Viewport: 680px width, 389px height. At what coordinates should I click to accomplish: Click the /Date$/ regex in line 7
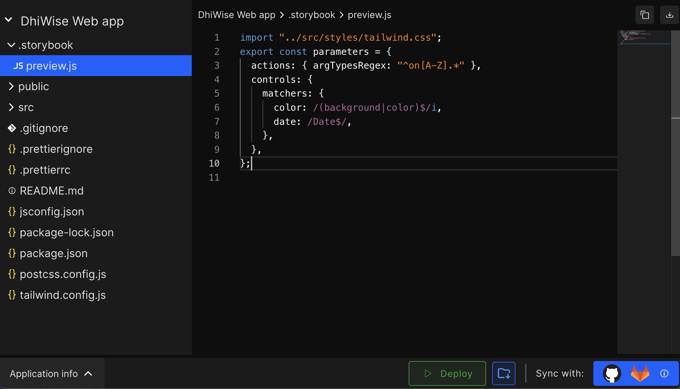point(327,122)
